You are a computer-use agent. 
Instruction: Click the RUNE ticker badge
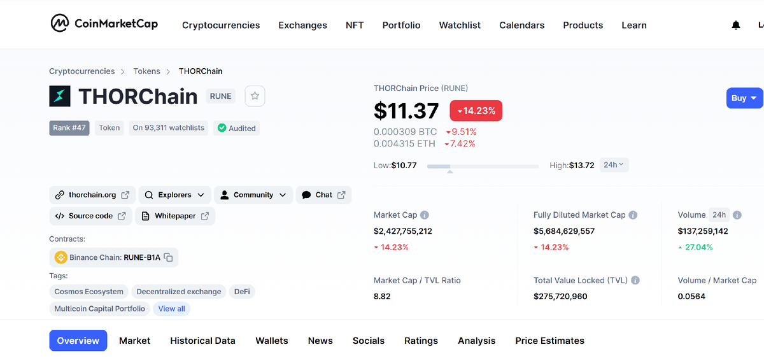(x=221, y=96)
